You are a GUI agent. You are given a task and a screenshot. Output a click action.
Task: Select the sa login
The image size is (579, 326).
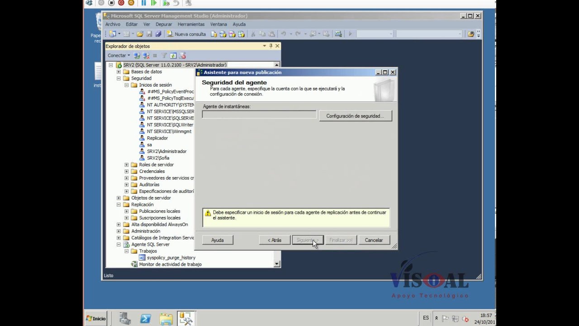pos(149,145)
